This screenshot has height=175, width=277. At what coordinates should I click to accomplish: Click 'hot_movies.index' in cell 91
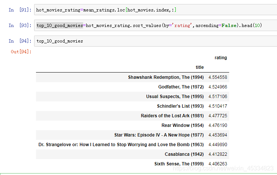[x=148, y=10]
